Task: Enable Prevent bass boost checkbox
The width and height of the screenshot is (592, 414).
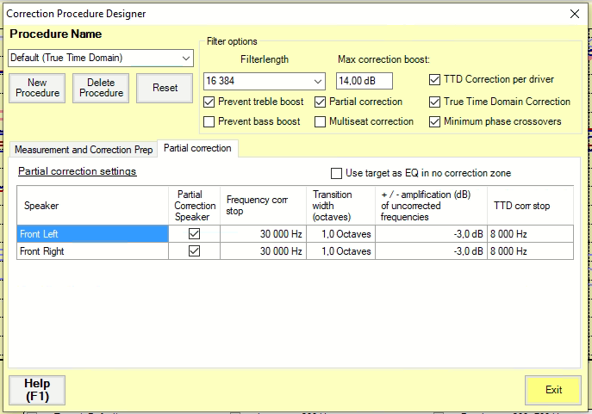Action: [209, 121]
